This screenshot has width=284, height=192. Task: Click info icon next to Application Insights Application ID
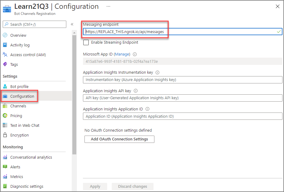tap(147, 109)
